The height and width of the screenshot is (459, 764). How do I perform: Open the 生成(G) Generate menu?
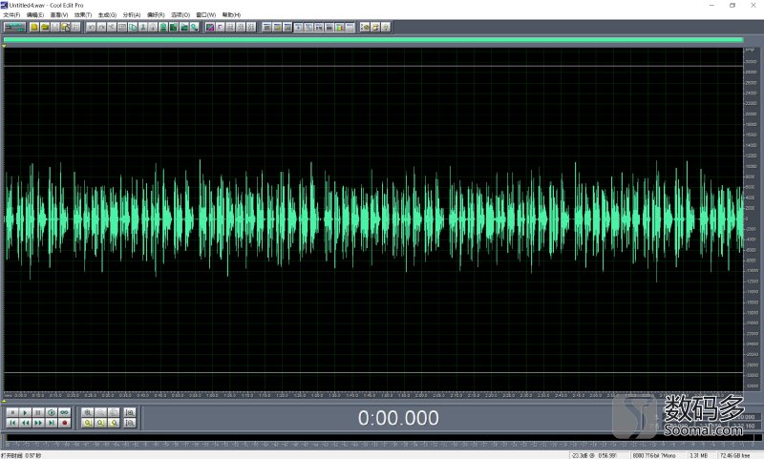(x=107, y=15)
